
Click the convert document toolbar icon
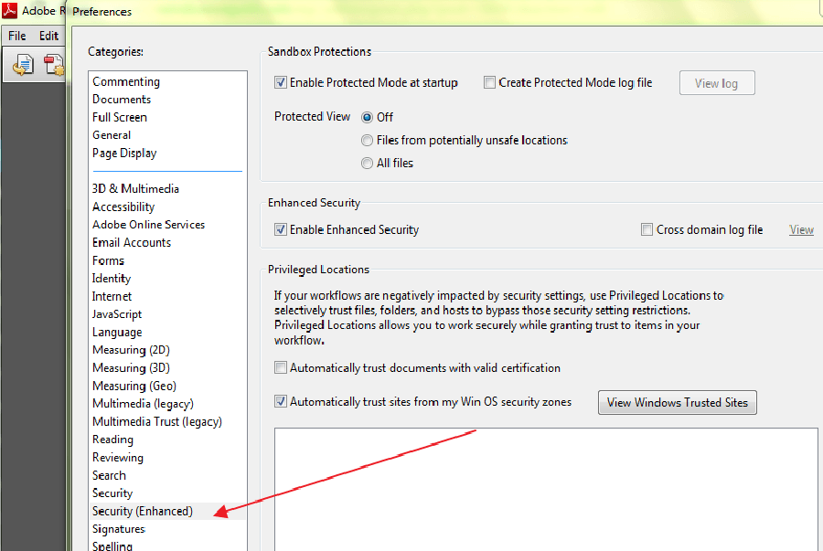click(23, 65)
